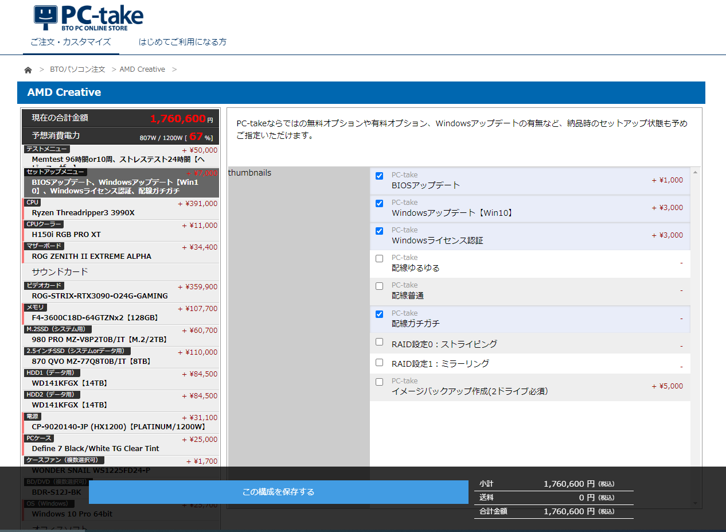Go to BTOパソコン注文 breadcrumb link
The height and width of the screenshot is (532, 726).
click(x=77, y=69)
